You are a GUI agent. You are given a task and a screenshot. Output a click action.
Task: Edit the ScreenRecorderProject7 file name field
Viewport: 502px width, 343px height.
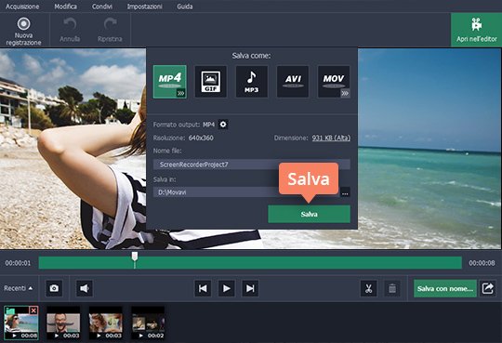[252, 165]
